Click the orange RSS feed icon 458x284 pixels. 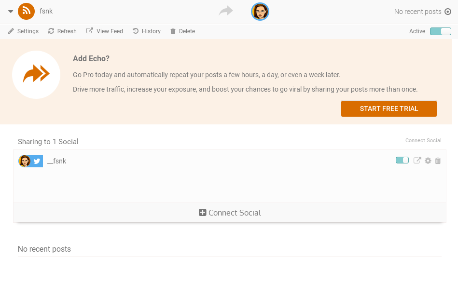pos(26,12)
